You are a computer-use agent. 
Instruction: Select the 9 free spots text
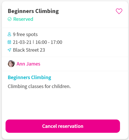click(x=25, y=34)
